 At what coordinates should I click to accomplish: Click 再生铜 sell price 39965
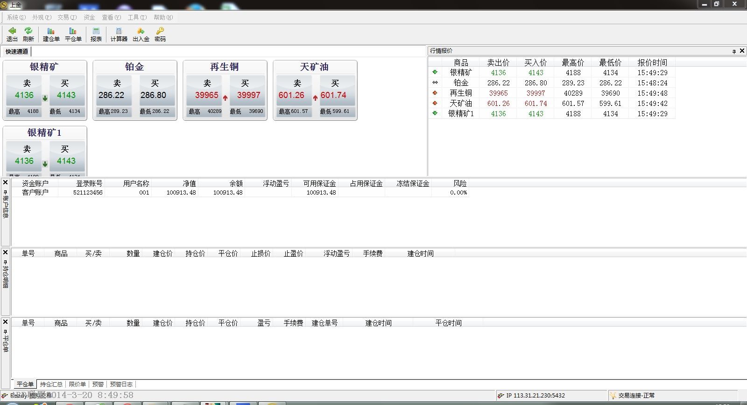(x=207, y=95)
